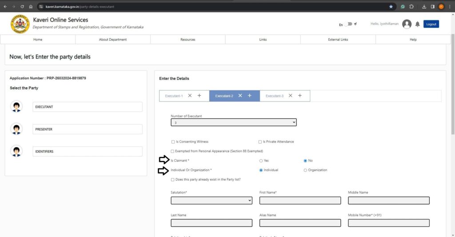Expand the Salutation dropdown
Viewport: 455px width, 237px height.
pos(211,200)
